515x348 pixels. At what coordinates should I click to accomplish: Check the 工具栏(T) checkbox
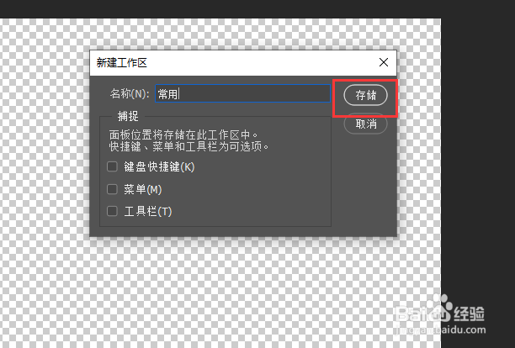[112, 211]
